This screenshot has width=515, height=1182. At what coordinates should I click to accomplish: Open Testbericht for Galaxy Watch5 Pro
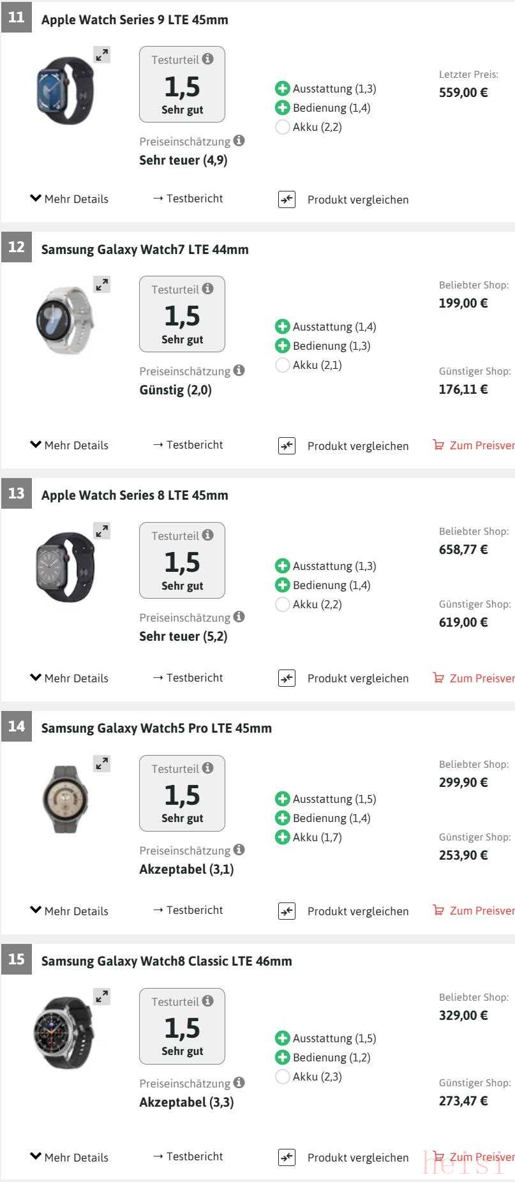[x=188, y=910]
